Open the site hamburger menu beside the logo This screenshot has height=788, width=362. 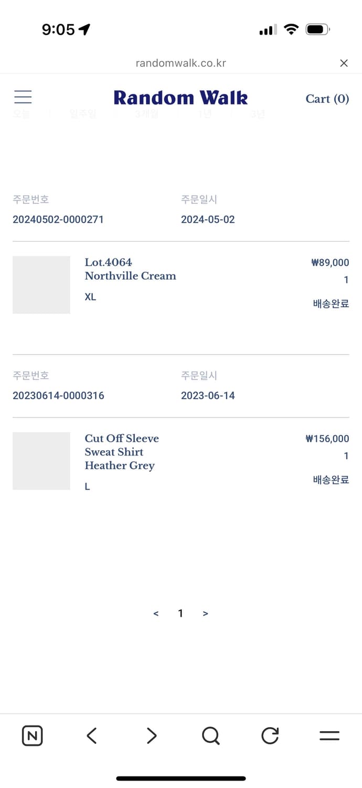23,97
